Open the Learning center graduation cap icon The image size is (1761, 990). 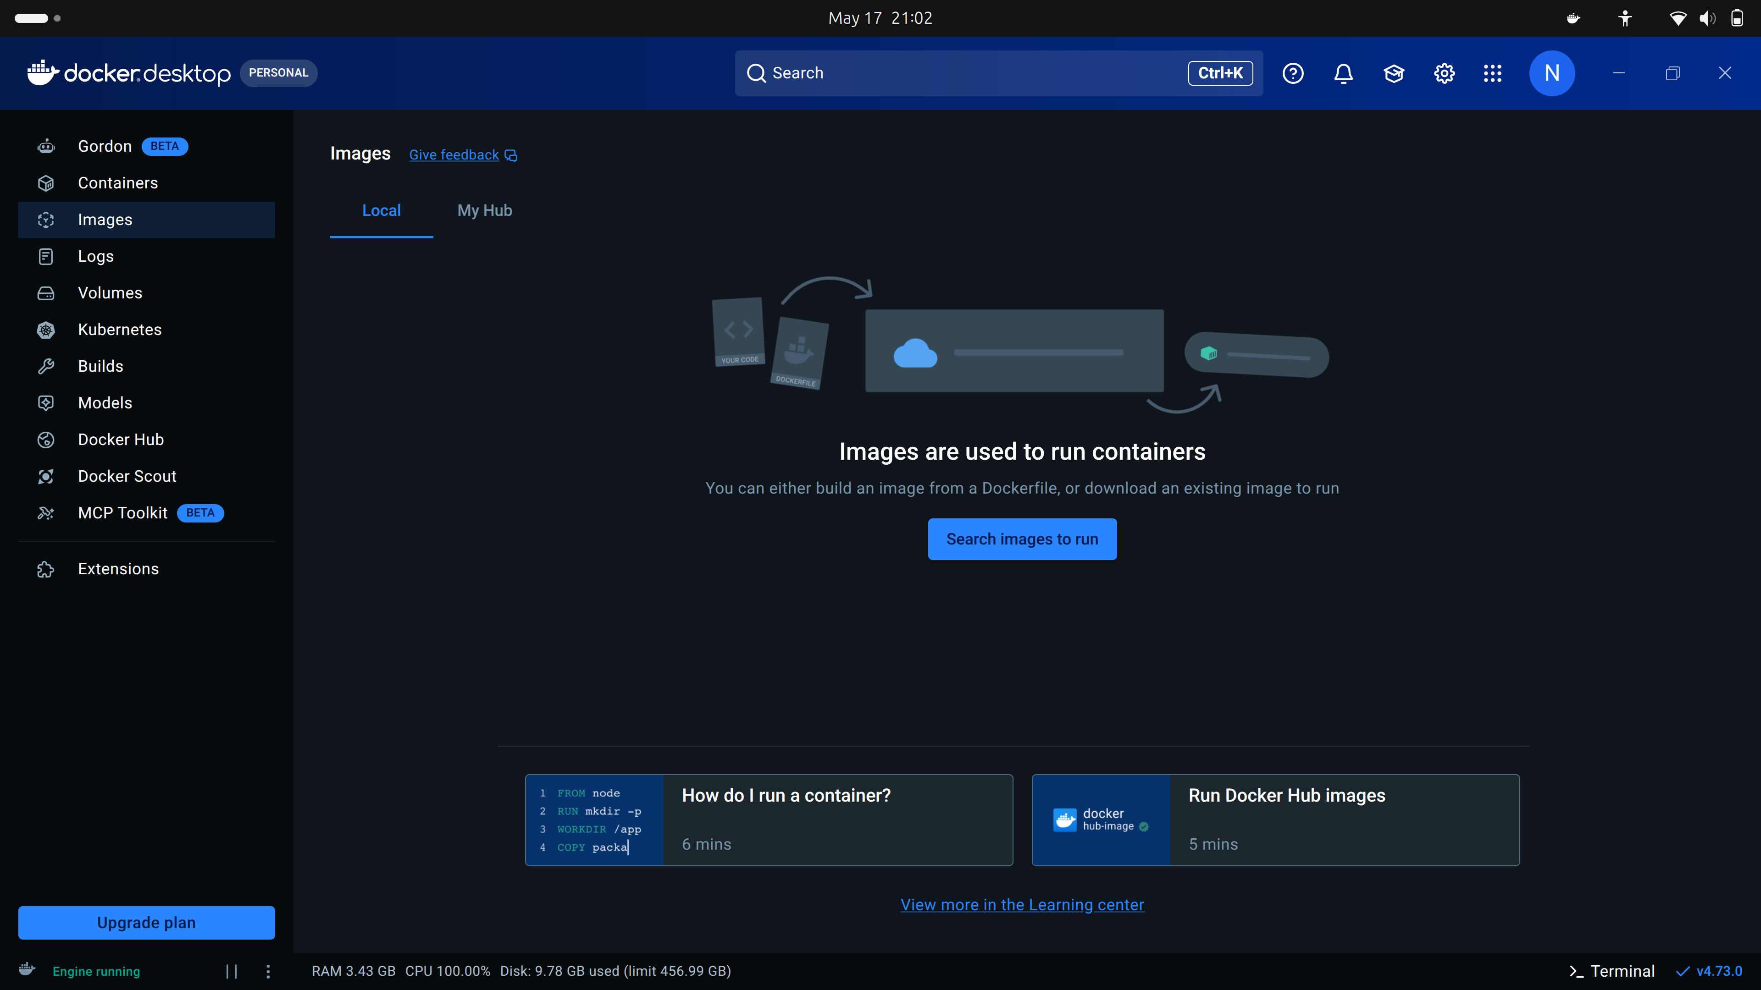[1394, 73]
